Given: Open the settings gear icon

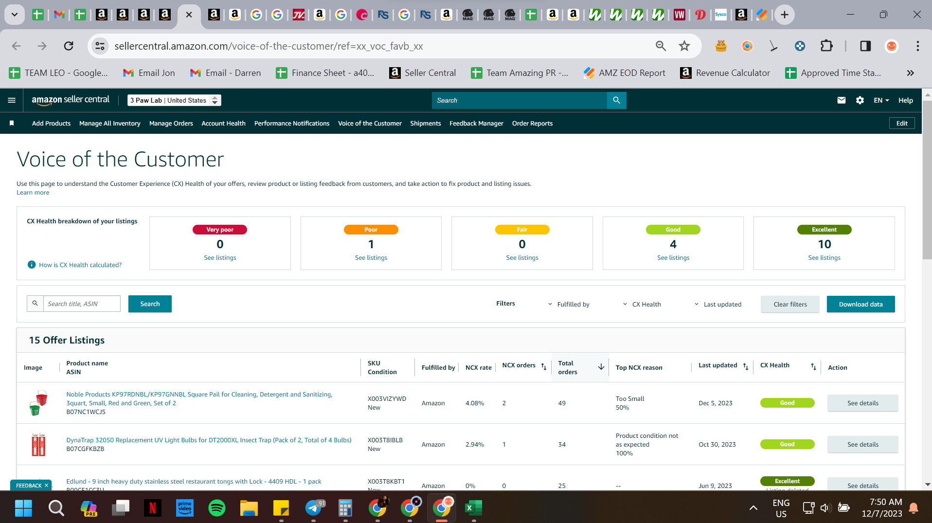Looking at the screenshot, I should pos(860,100).
